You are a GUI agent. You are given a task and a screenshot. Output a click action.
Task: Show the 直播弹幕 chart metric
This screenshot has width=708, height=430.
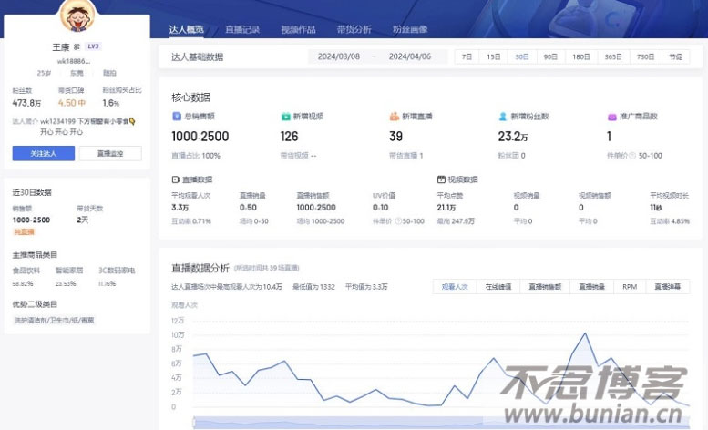point(668,287)
